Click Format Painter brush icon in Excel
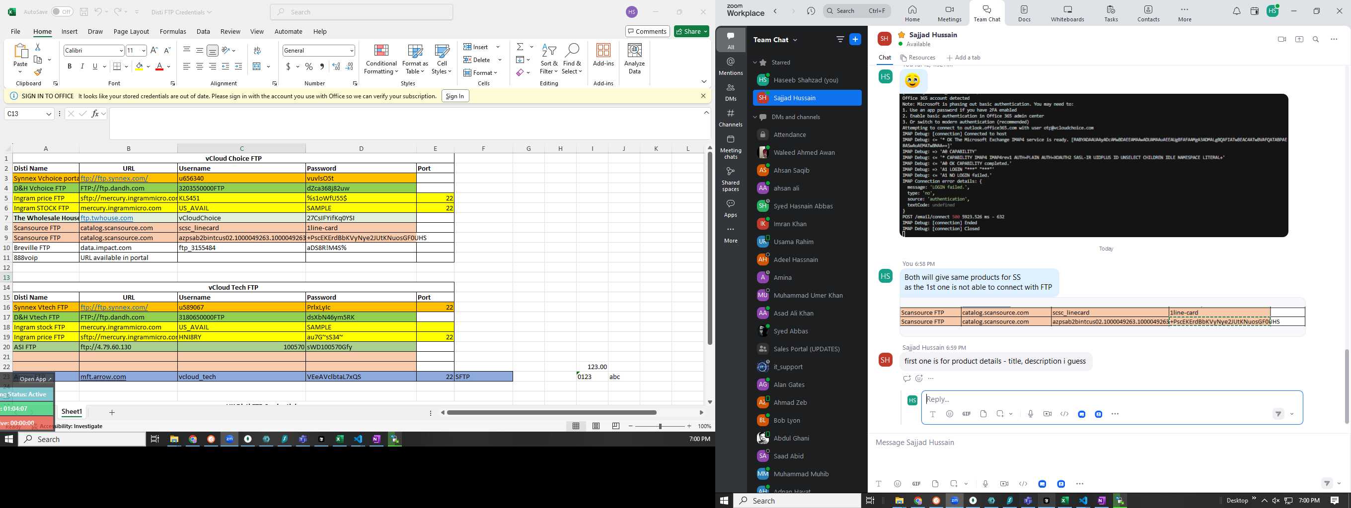The height and width of the screenshot is (508, 1351). coord(38,72)
